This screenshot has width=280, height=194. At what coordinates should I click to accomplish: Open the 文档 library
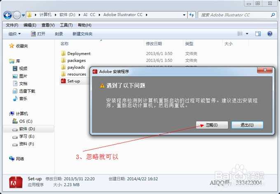point(20,83)
